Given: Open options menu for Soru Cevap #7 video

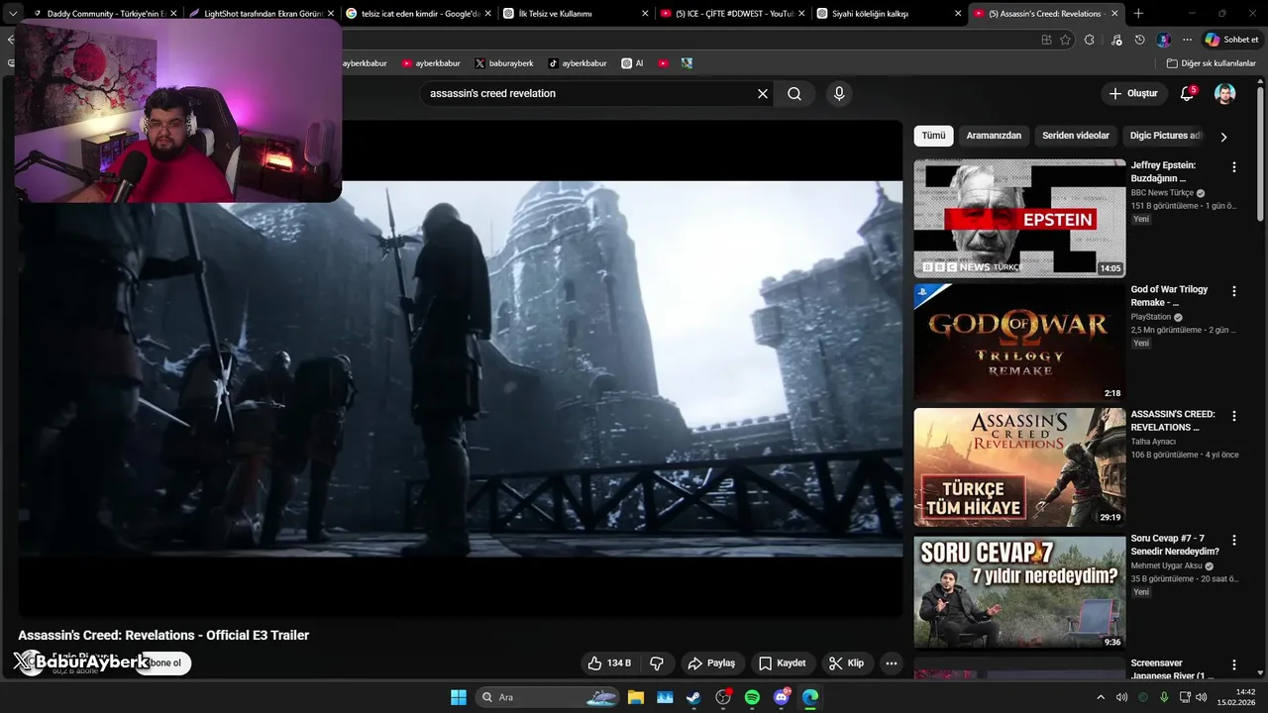Looking at the screenshot, I should click(1234, 541).
